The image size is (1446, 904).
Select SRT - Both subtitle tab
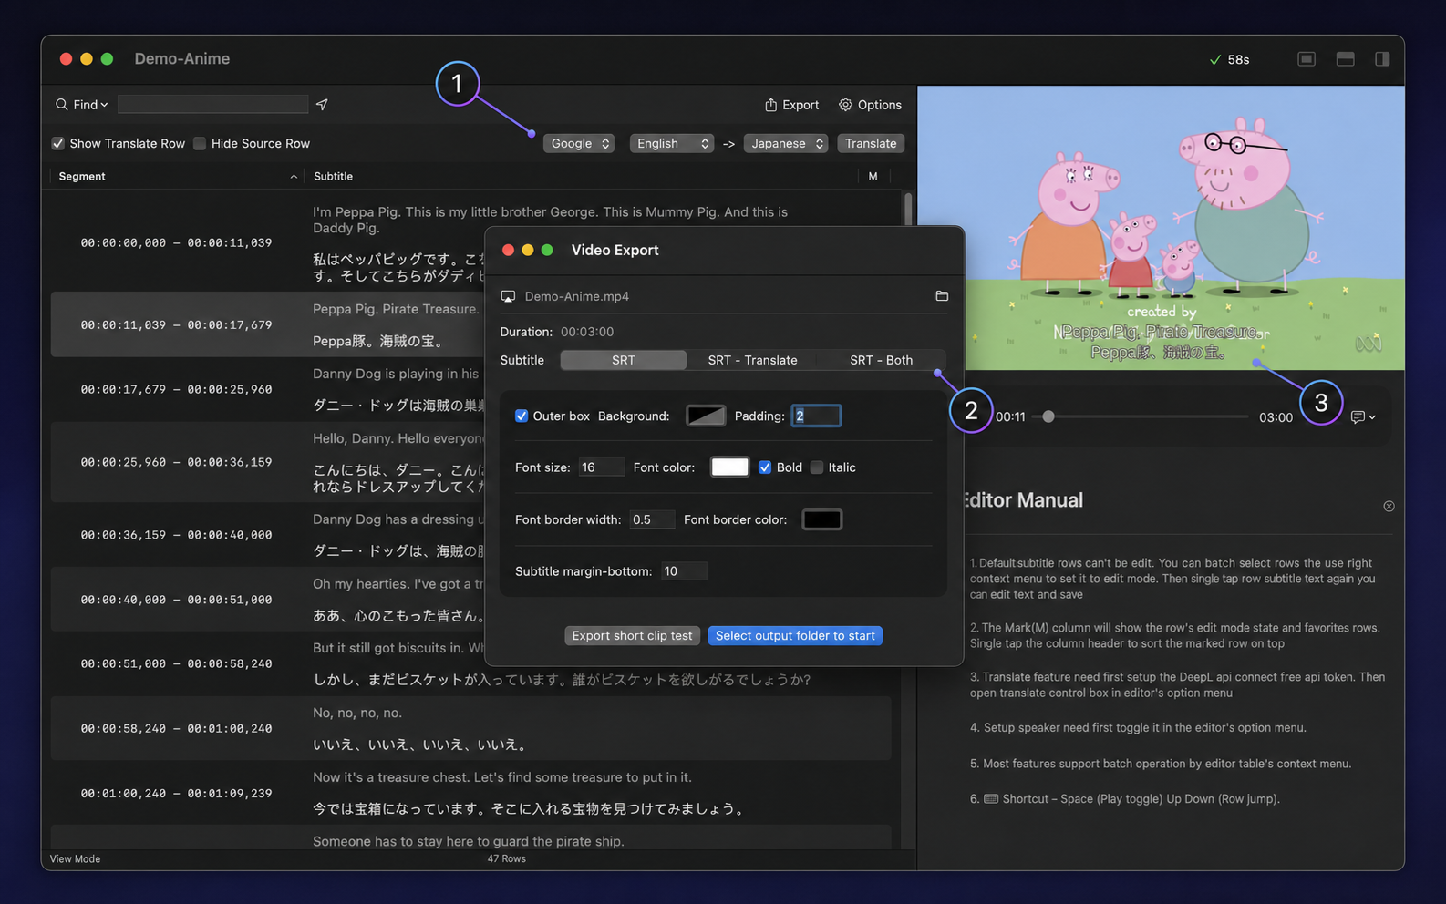[881, 360]
